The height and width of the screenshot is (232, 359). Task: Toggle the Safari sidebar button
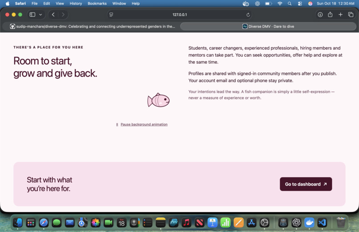[x=33, y=15]
